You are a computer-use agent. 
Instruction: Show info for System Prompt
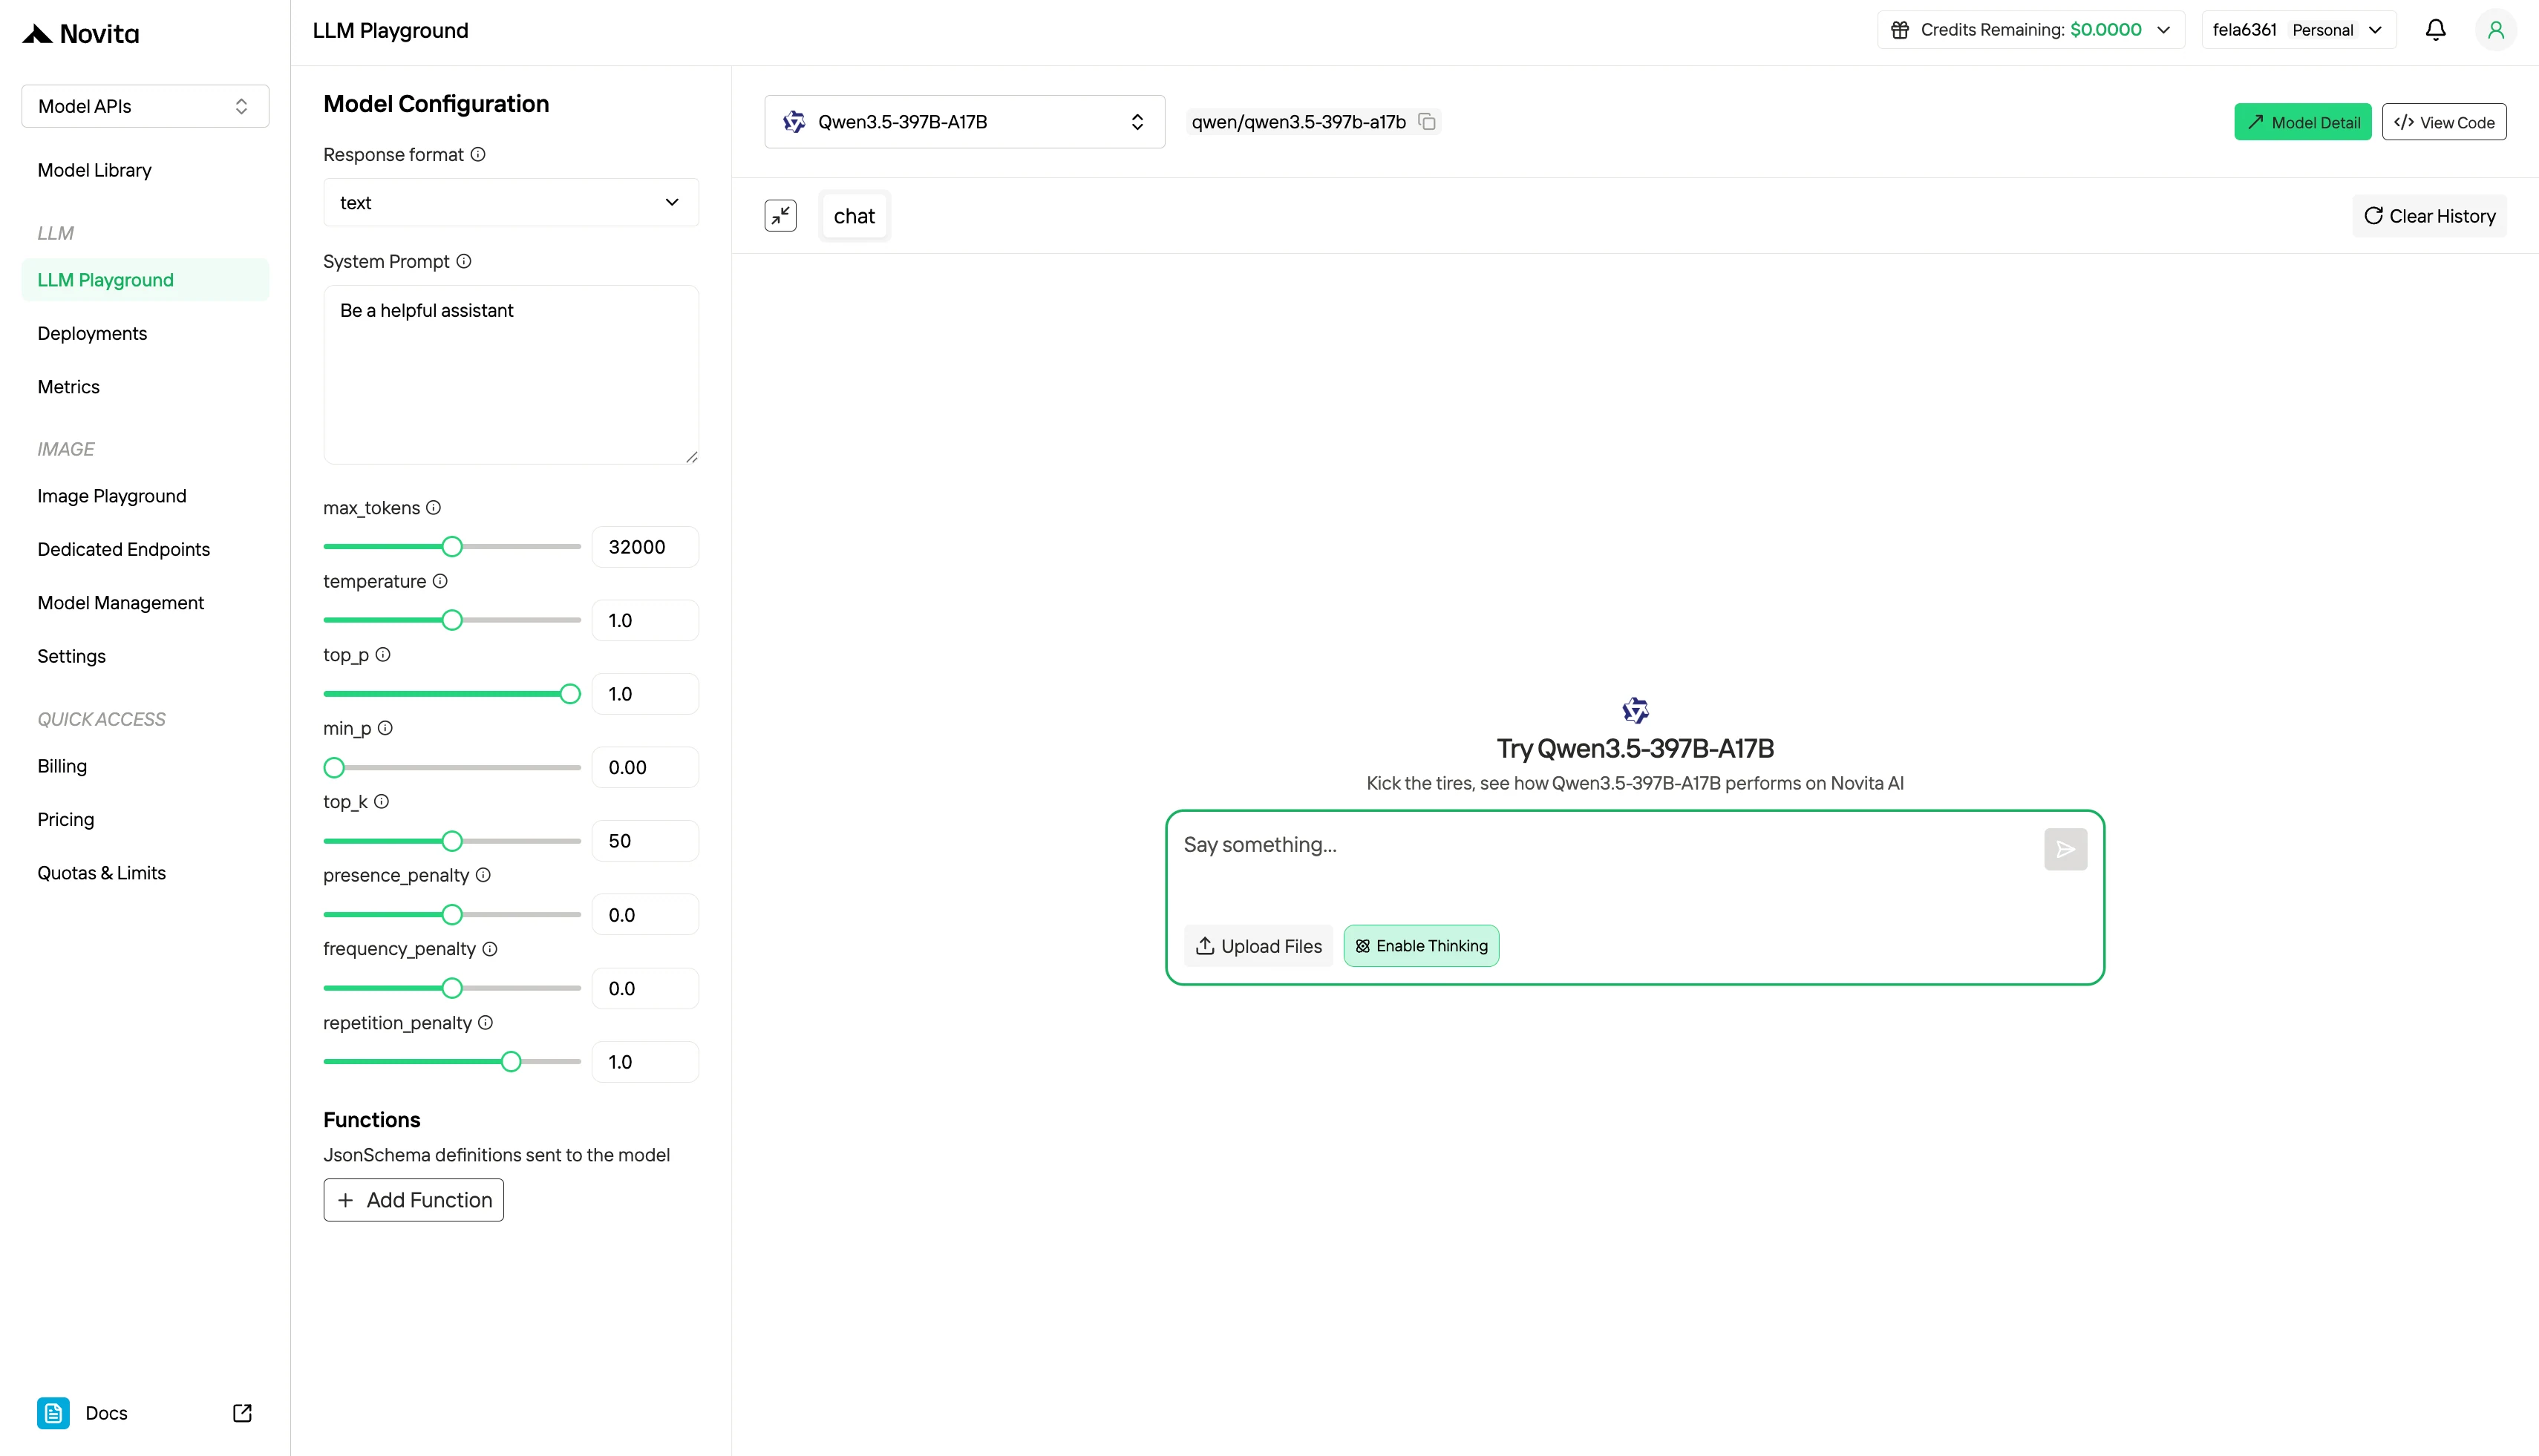point(464,261)
